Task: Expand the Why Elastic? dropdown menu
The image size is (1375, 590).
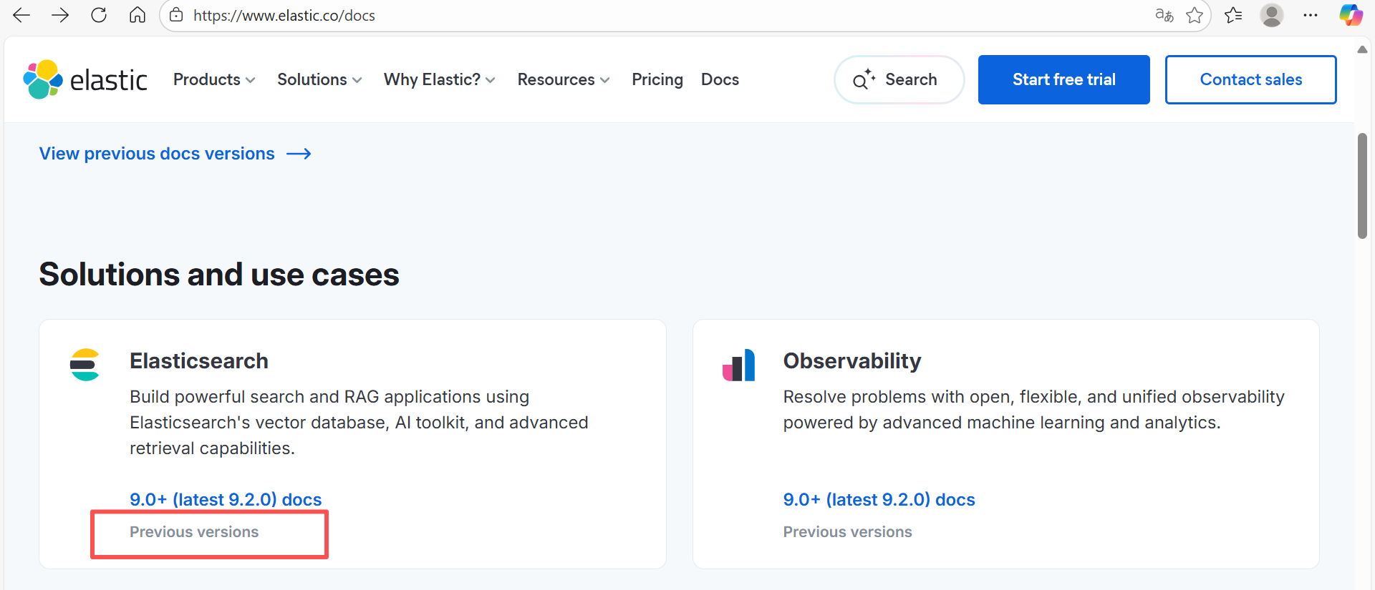Action: pyautogui.click(x=439, y=79)
